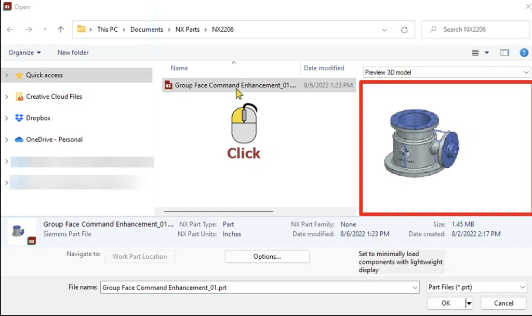Close the Open dialog
The height and width of the screenshot is (316, 532).
(x=528, y=6)
